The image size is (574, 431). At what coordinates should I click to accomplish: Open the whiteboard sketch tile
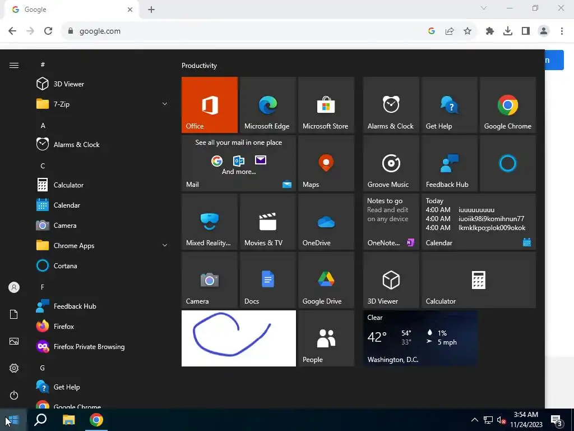coord(239,338)
